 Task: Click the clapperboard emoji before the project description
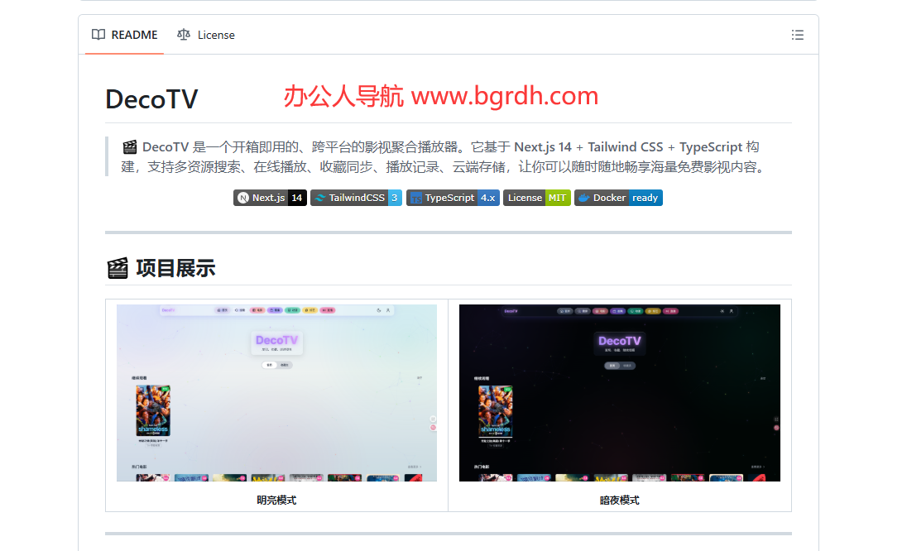click(128, 146)
